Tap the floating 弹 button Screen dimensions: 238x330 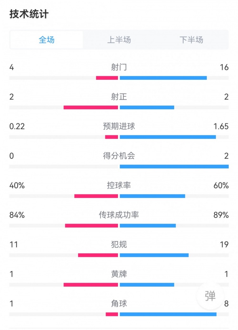tap(210, 296)
